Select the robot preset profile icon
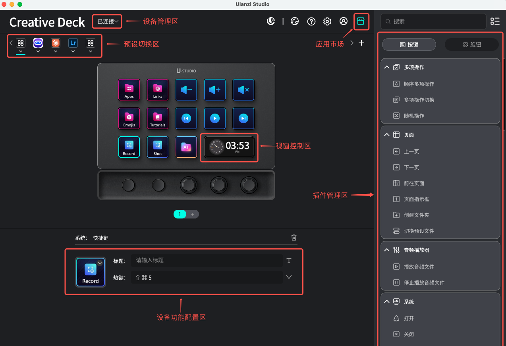 (x=38, y=43)
